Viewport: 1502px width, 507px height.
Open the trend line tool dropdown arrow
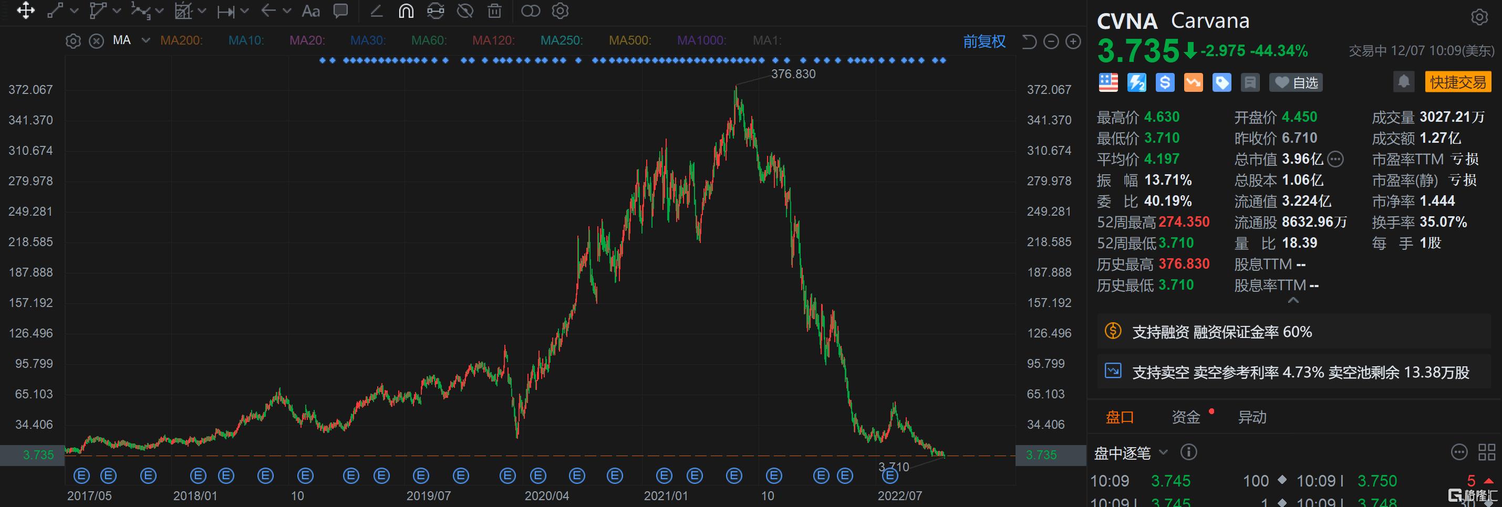(74, 10)
